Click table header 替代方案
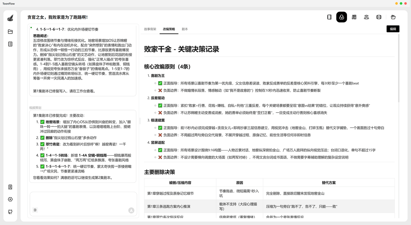 (x=328, y=183)
